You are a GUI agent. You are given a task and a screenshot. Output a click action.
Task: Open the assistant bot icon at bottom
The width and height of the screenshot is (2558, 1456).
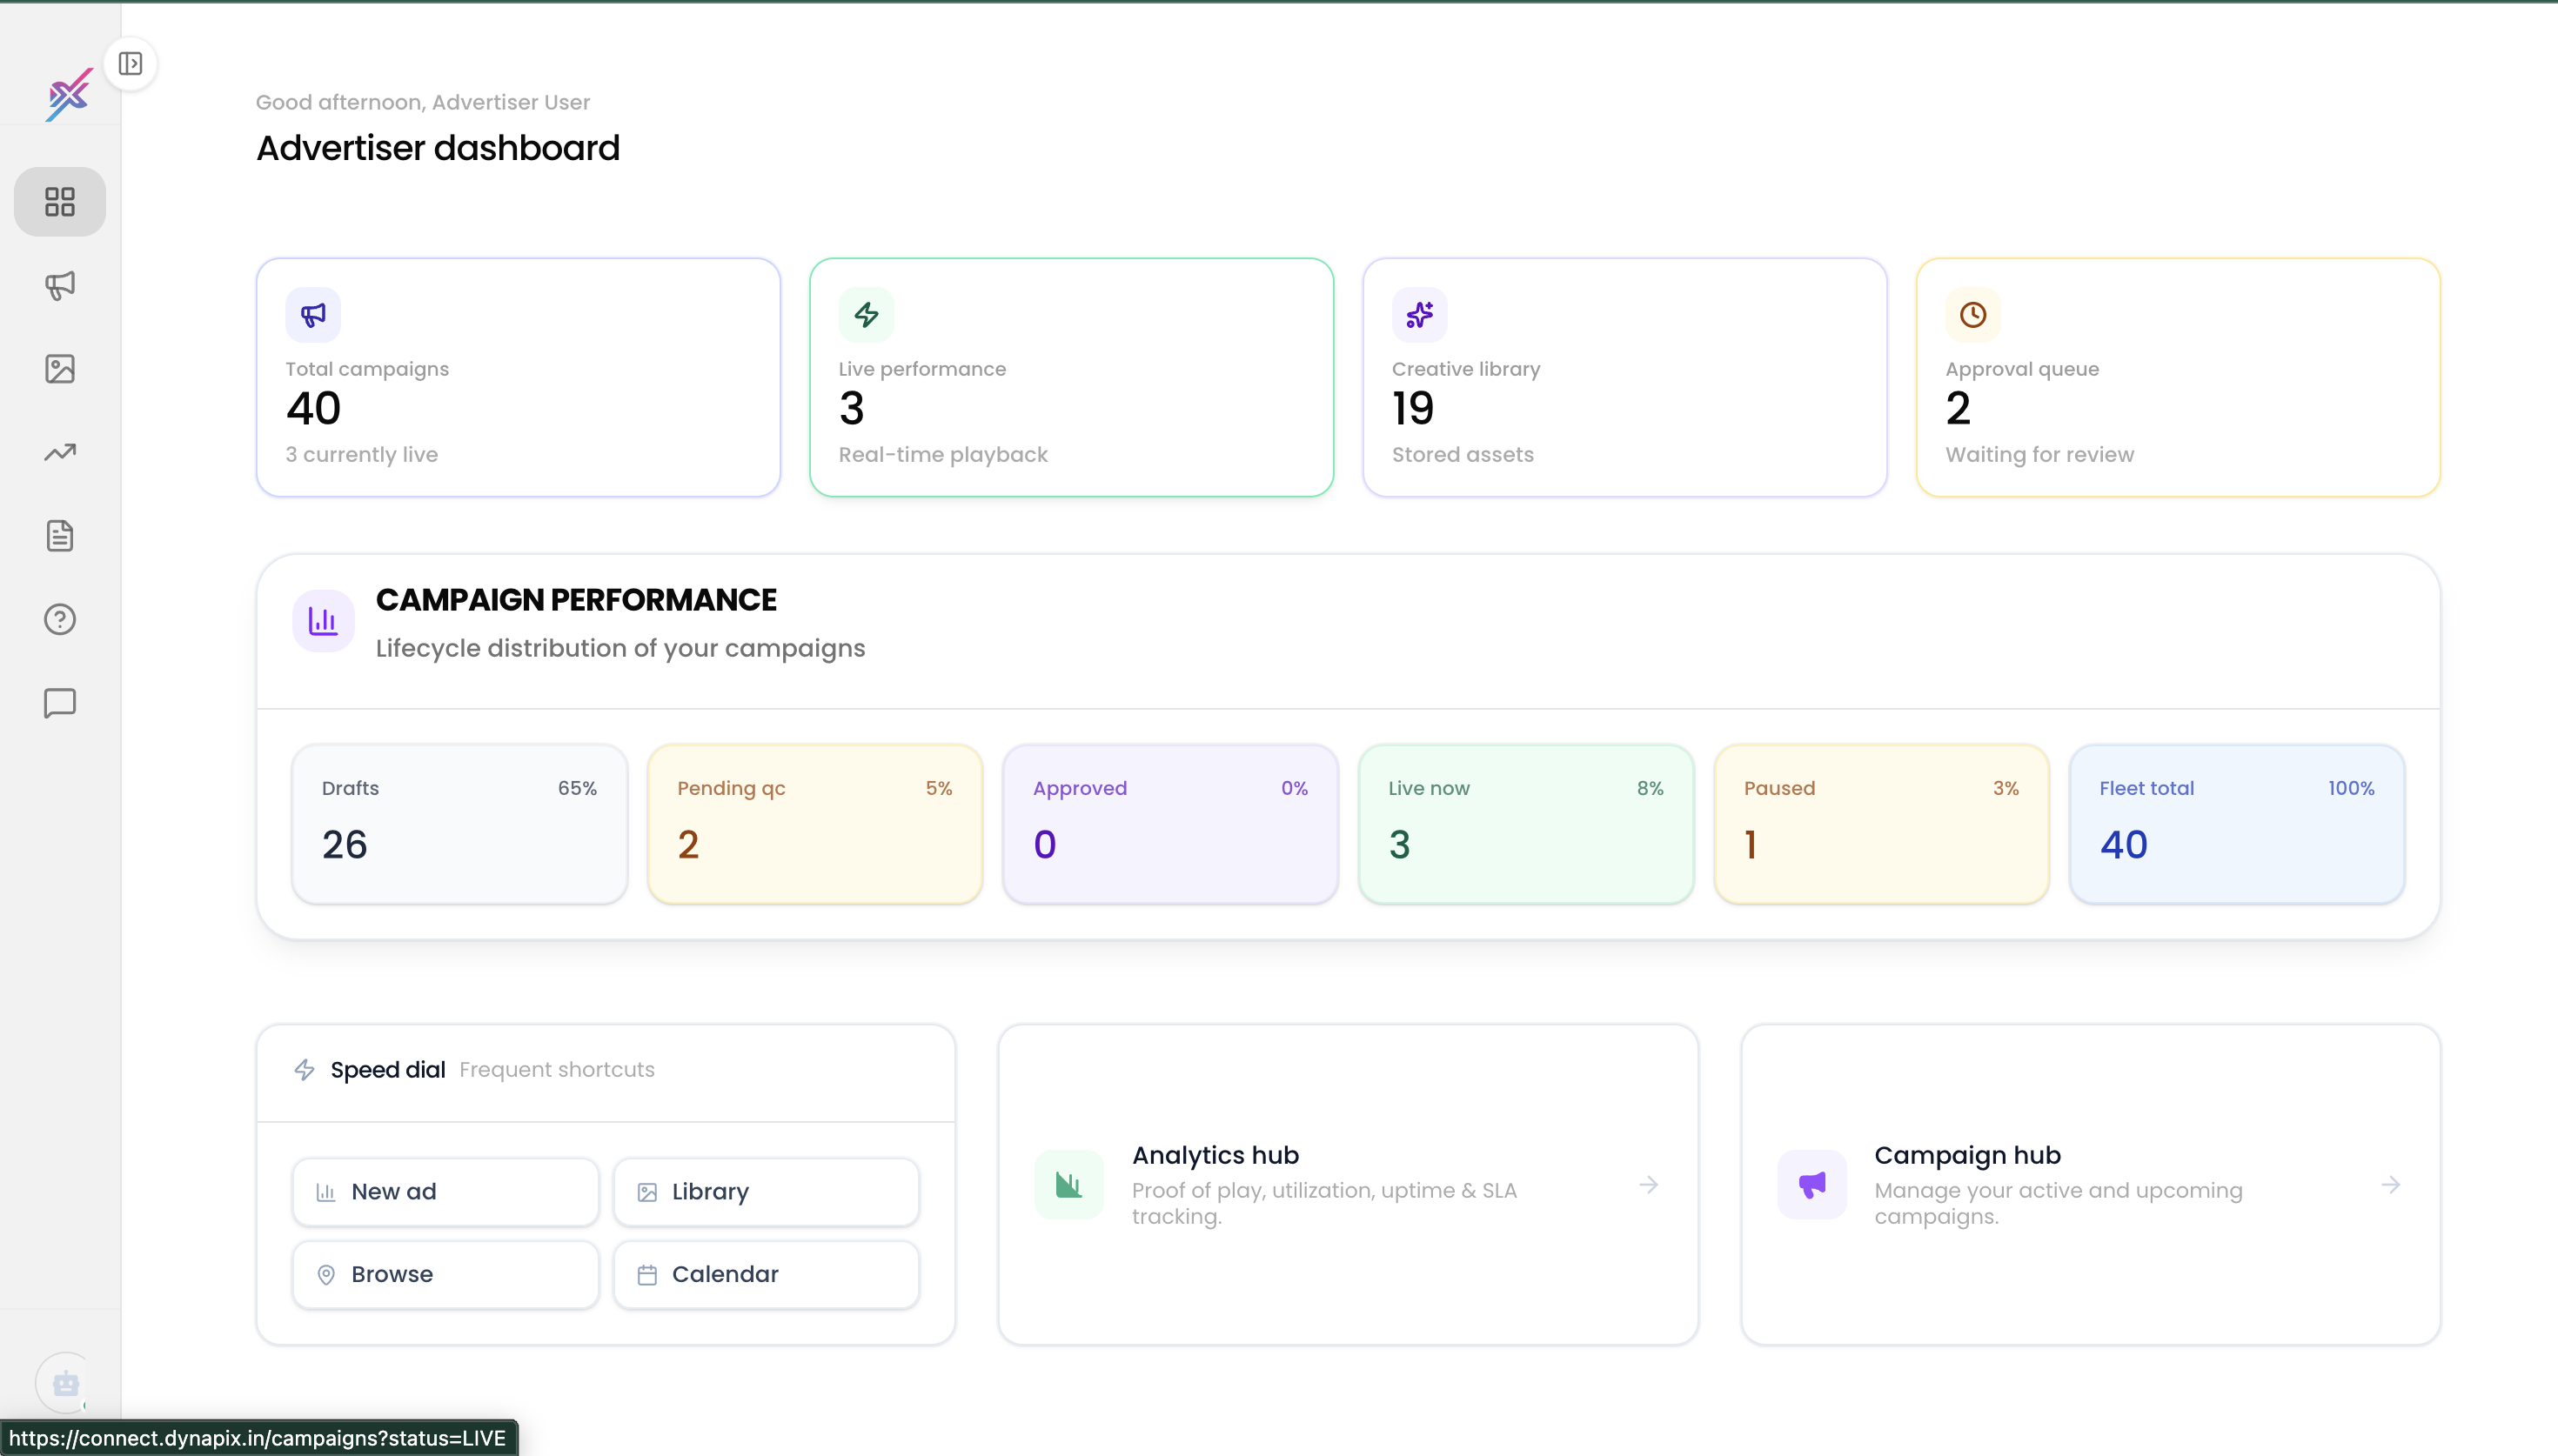coord(65,1383)
